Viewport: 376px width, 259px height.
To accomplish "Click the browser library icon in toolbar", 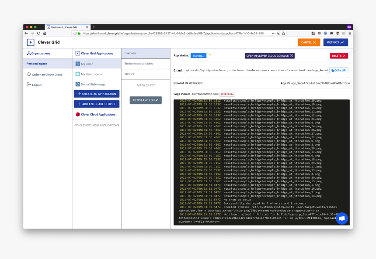I will tap(344, 33).
